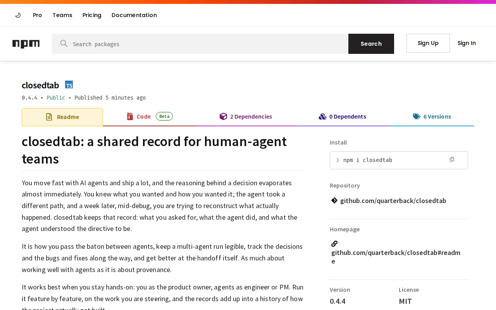This screenshot has height=310, width=496.
Task: Open the Pro menu link
Action: (37, 15)
